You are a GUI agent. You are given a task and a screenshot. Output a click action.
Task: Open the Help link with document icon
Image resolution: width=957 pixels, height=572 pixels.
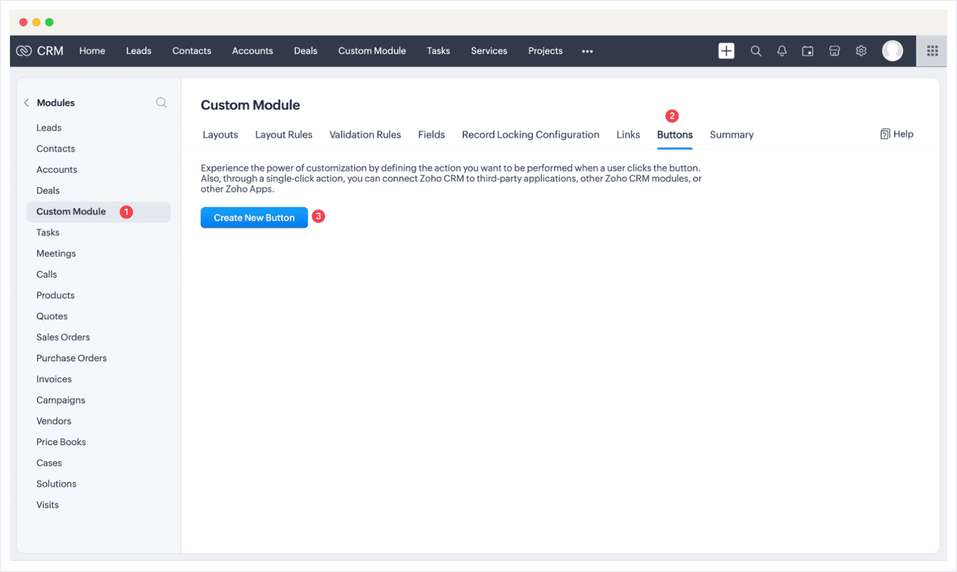[x=897, y=134]
